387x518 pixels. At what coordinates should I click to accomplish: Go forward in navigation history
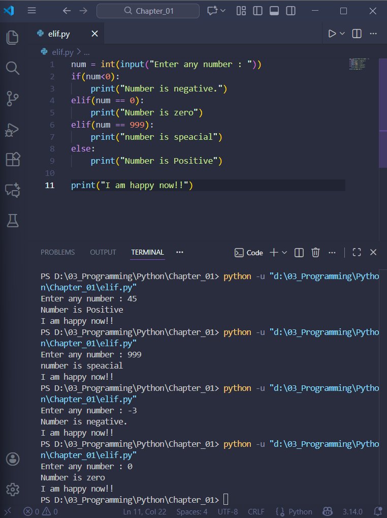pos(83,11)
